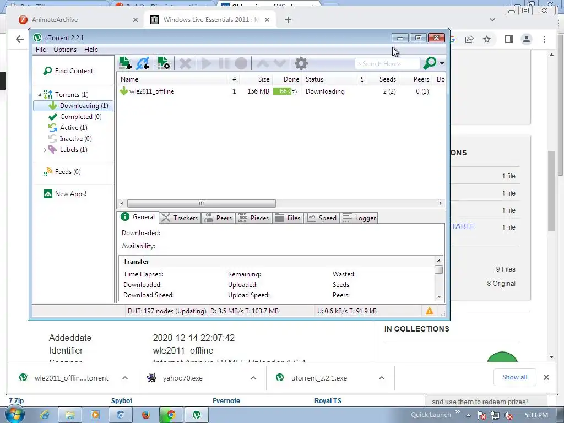This screenshot has height=423, width=564.
Task: Click the torrent progress bar 66.2%
Action: (x=285, y=91)
